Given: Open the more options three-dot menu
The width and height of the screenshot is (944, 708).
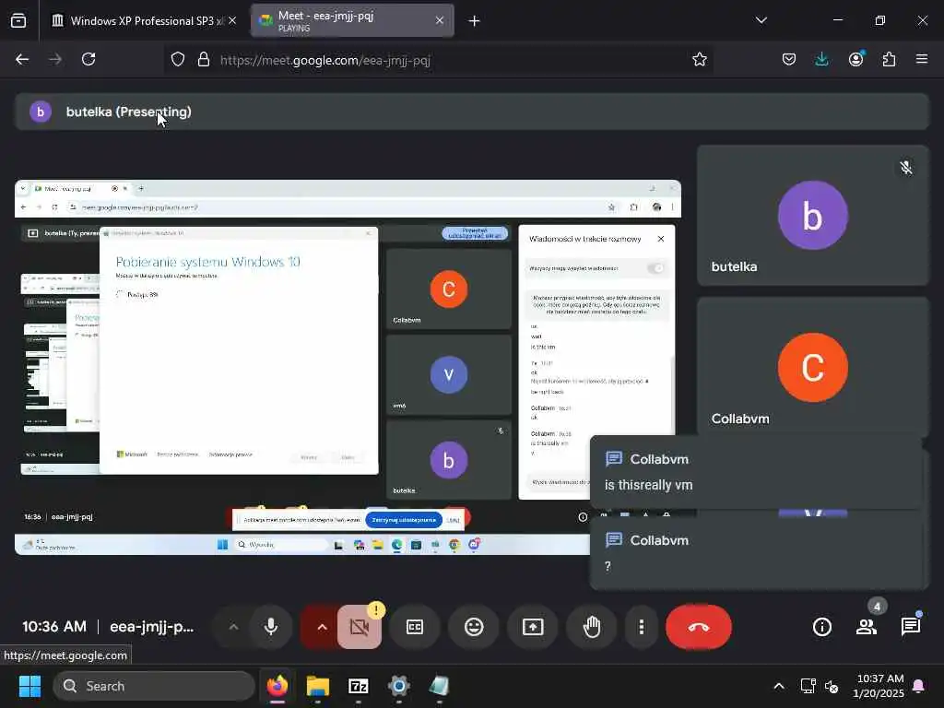Looking at the screenshot, I should (x=642, y=627).
